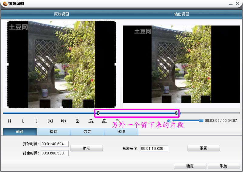Click the 开始时间 input field
243x172 pixels.
pyautogui.click(x=55, y=144)
